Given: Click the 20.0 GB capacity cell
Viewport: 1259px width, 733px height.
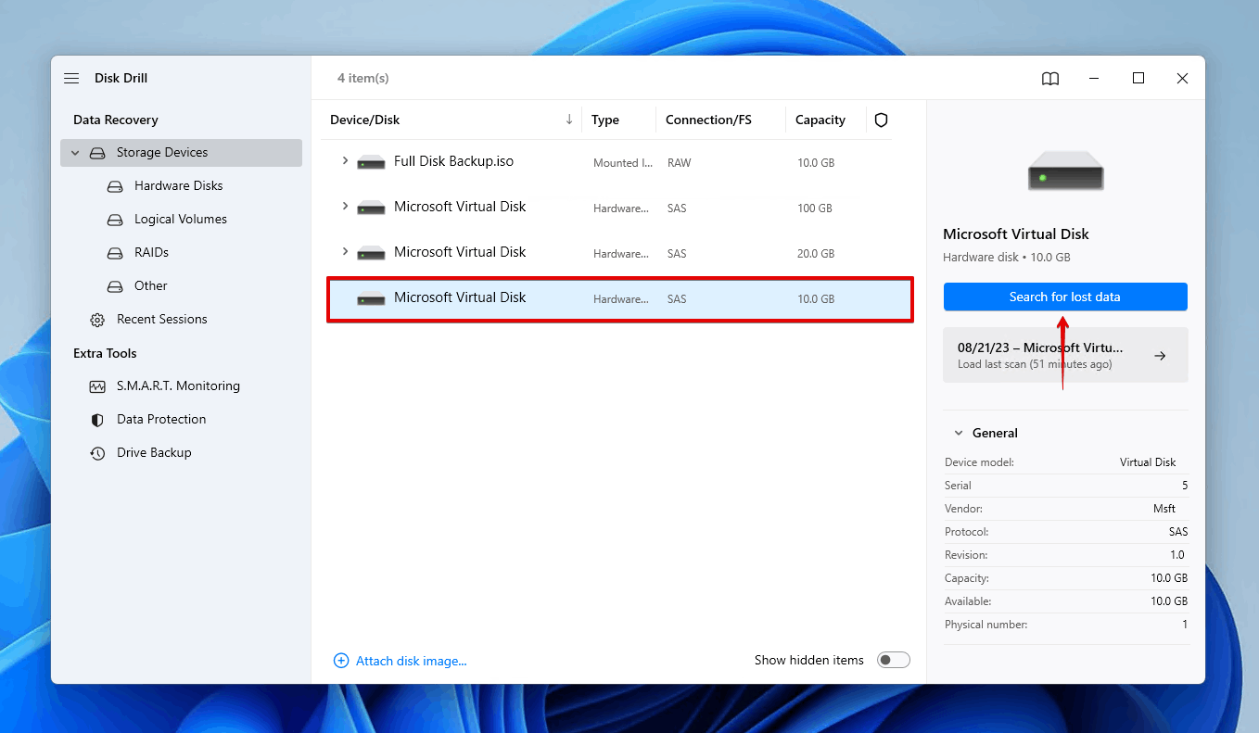Looking at the screenshot, I should click(x=816, y=253).
